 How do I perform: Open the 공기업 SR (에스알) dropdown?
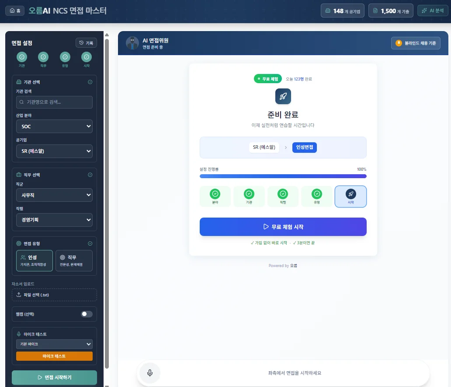click(54, 151)
